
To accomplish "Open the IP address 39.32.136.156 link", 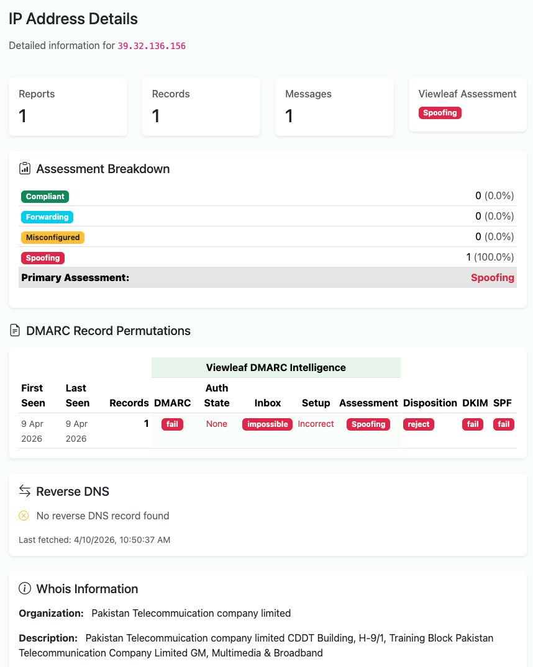I will click(x=152, y=45).
